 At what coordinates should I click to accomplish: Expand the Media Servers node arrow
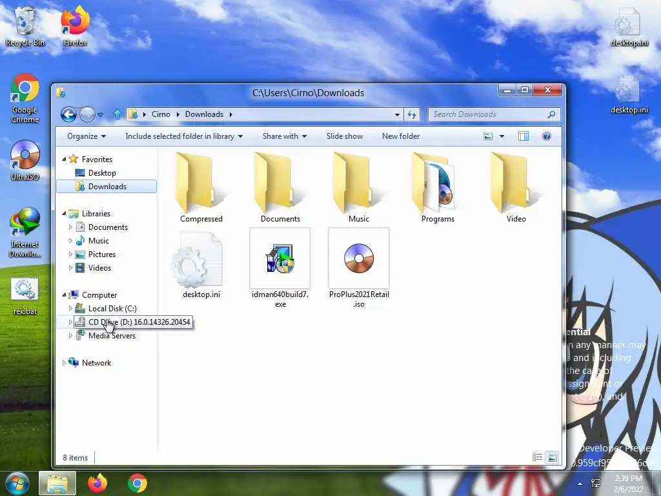click(70, 336)
